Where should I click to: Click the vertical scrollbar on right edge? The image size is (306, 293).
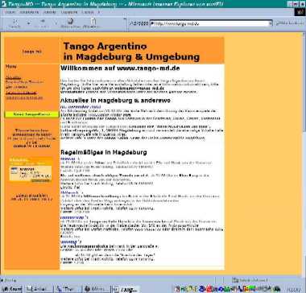(304, 153)
